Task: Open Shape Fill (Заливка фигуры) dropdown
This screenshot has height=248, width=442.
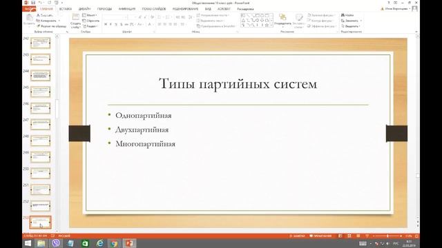Action: click(320, 15)
